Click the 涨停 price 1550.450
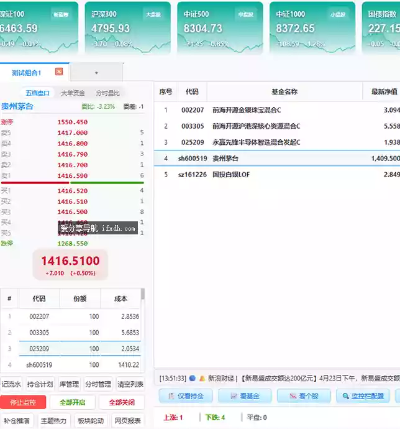This screenshot has height=429, width=400. pos(73,122)
